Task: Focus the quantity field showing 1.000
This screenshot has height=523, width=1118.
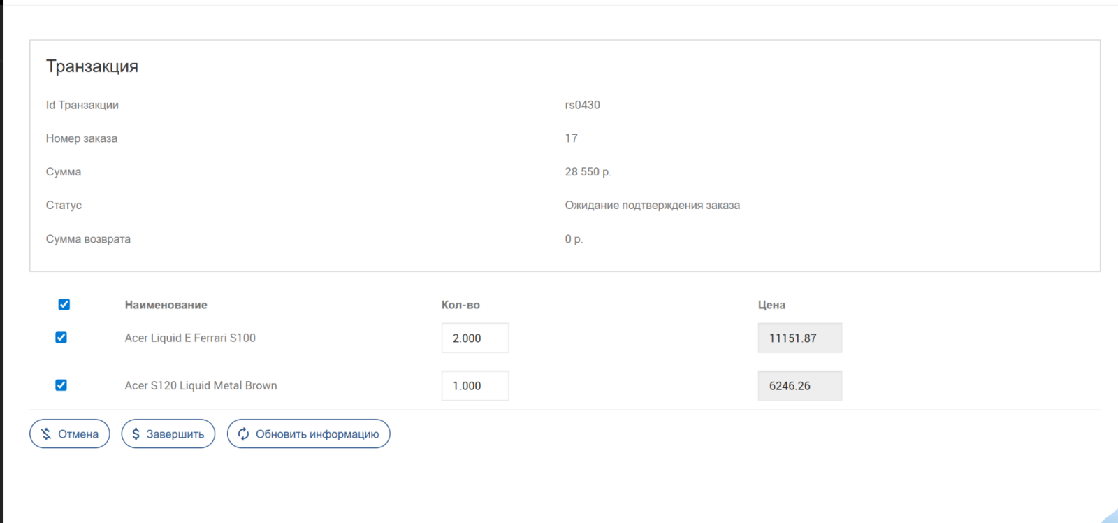Action: 475,385
